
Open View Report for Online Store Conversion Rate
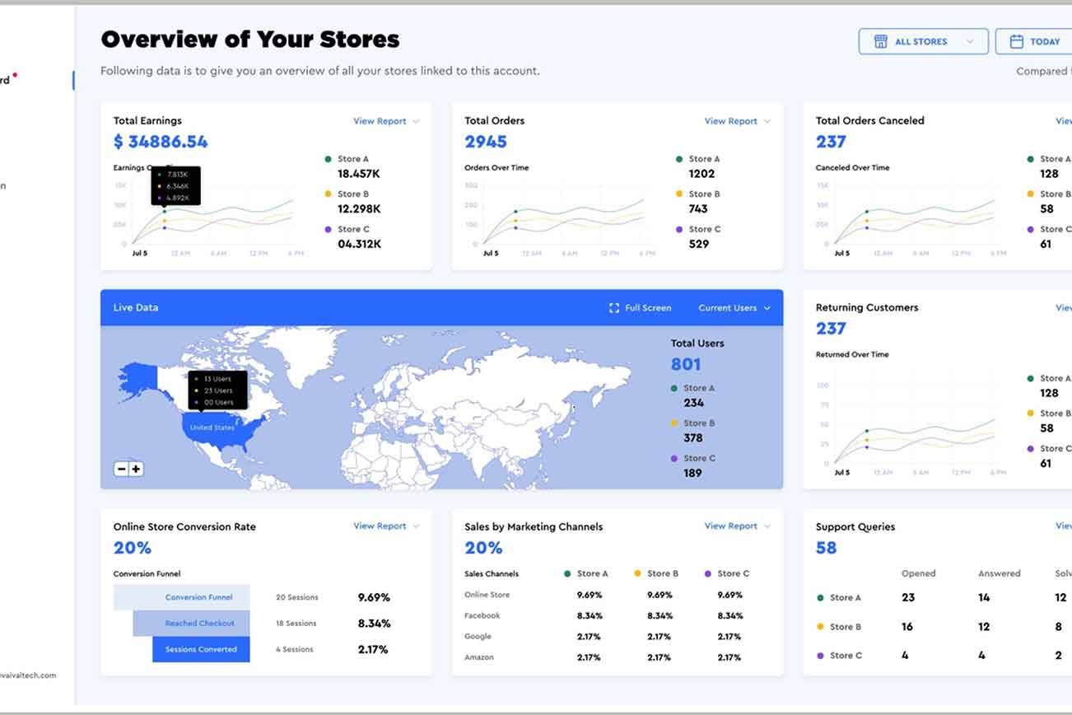coord(380,526)
